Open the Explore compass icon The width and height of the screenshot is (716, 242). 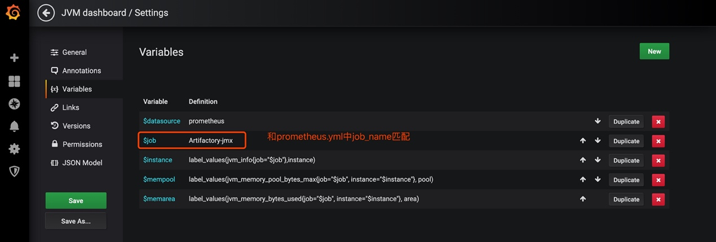14,104
